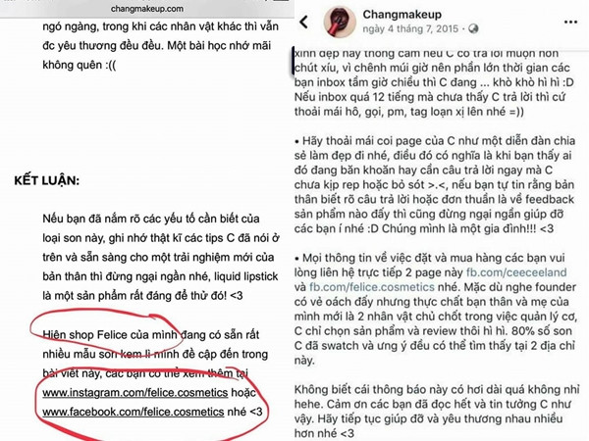589x441 pixels.
Task: Click the paragraph starting 'Nếu bạn đã nắm rõ'
Action: (161, 257)
